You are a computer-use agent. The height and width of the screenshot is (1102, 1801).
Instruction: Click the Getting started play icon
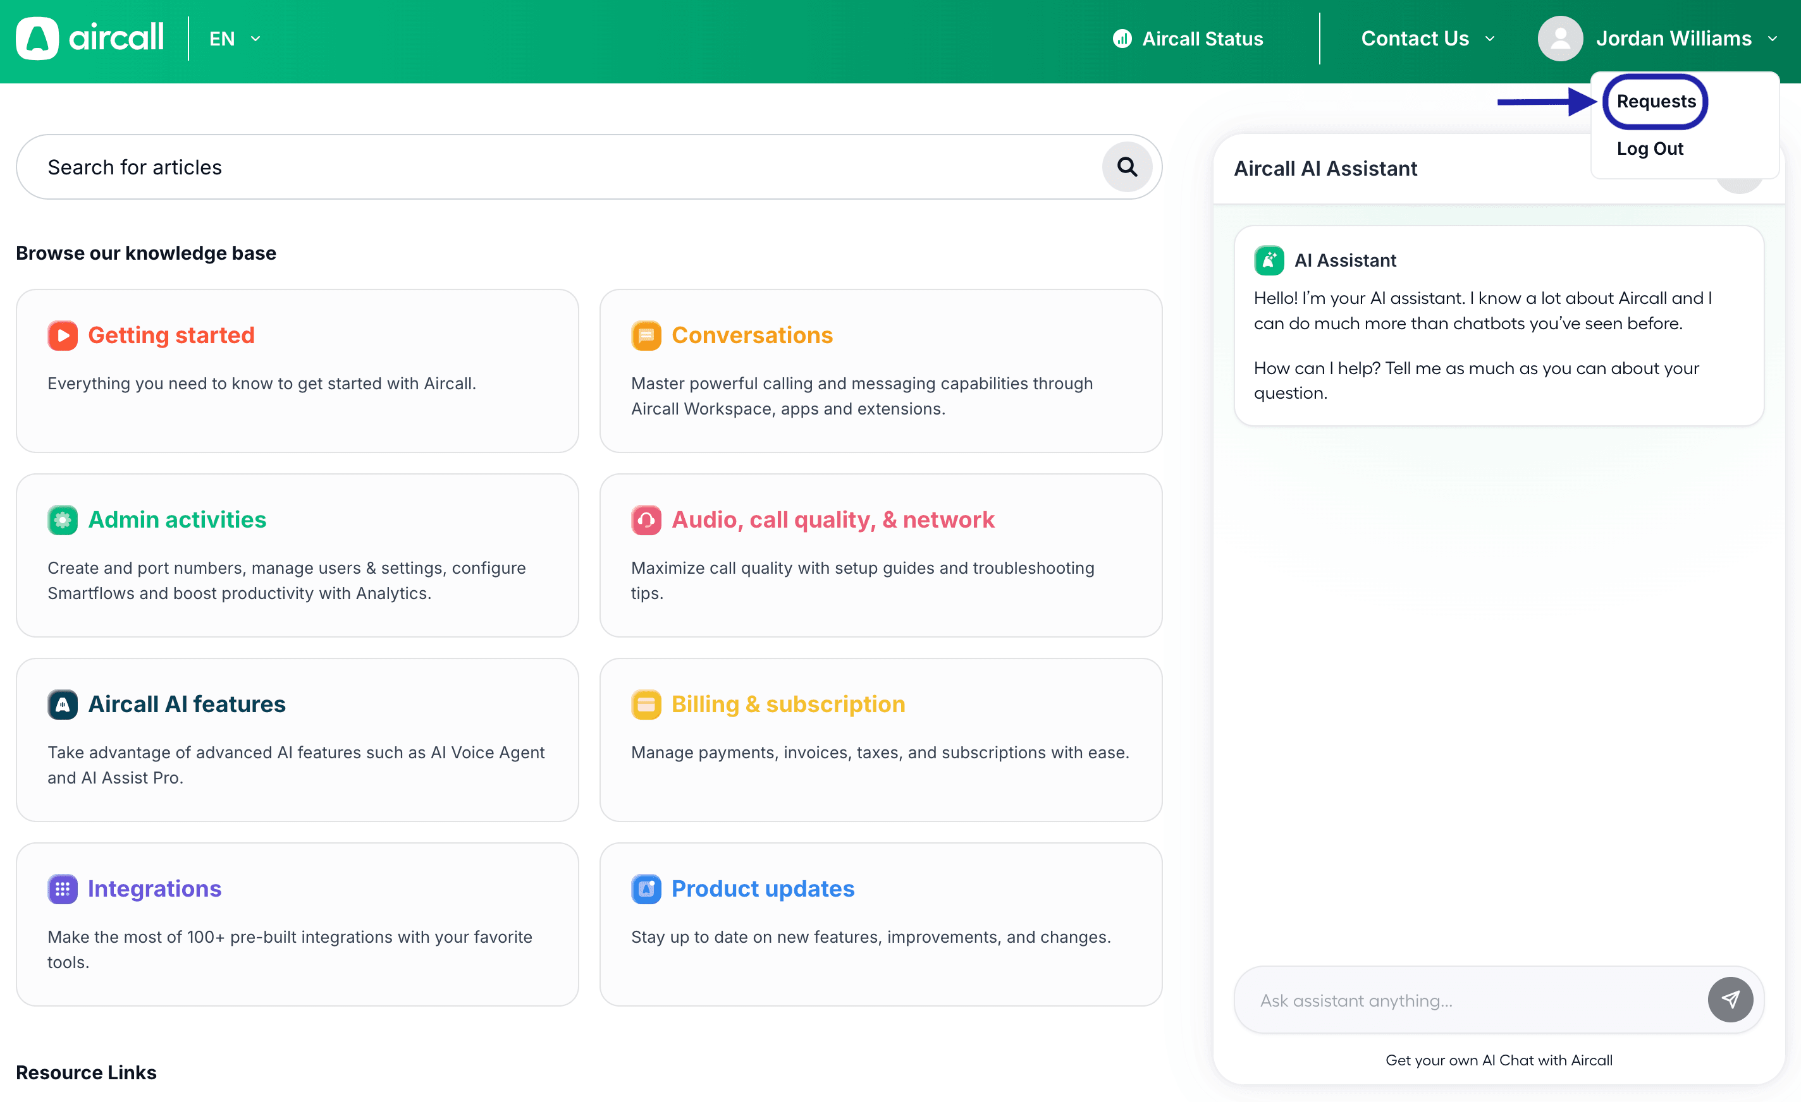point(63,335)
